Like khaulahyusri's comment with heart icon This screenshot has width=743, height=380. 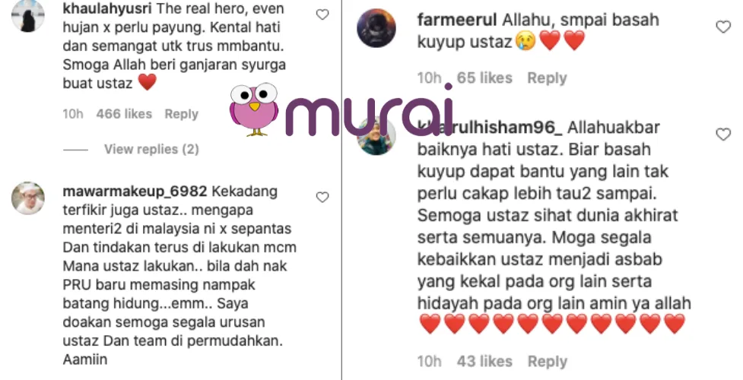click(322, 14)
